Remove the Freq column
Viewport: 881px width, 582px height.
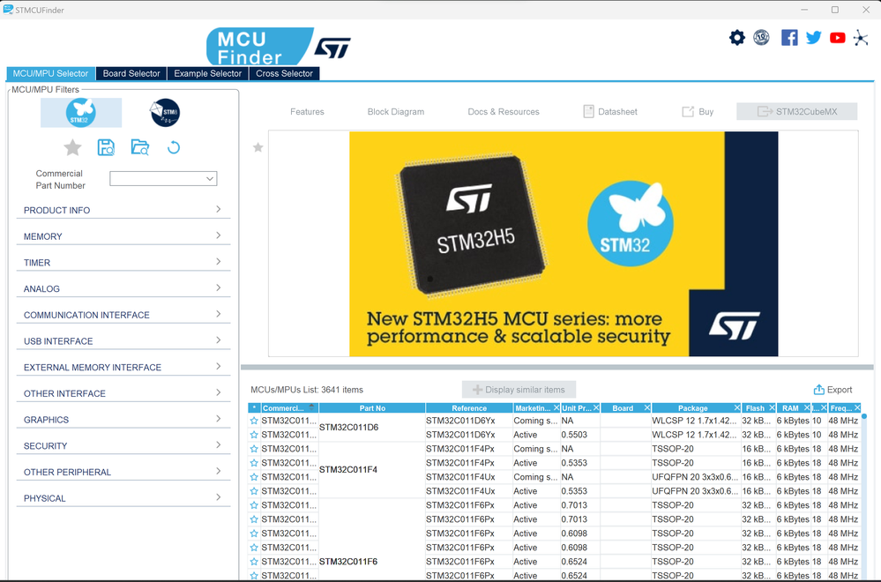(857, 408)
